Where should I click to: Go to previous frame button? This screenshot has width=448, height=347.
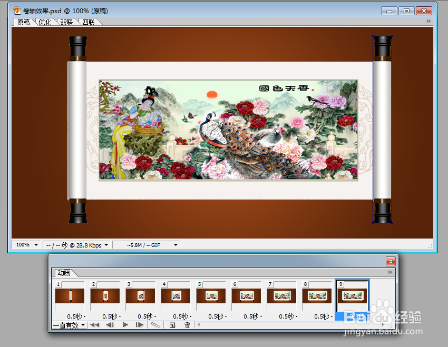tap(110, 325)
